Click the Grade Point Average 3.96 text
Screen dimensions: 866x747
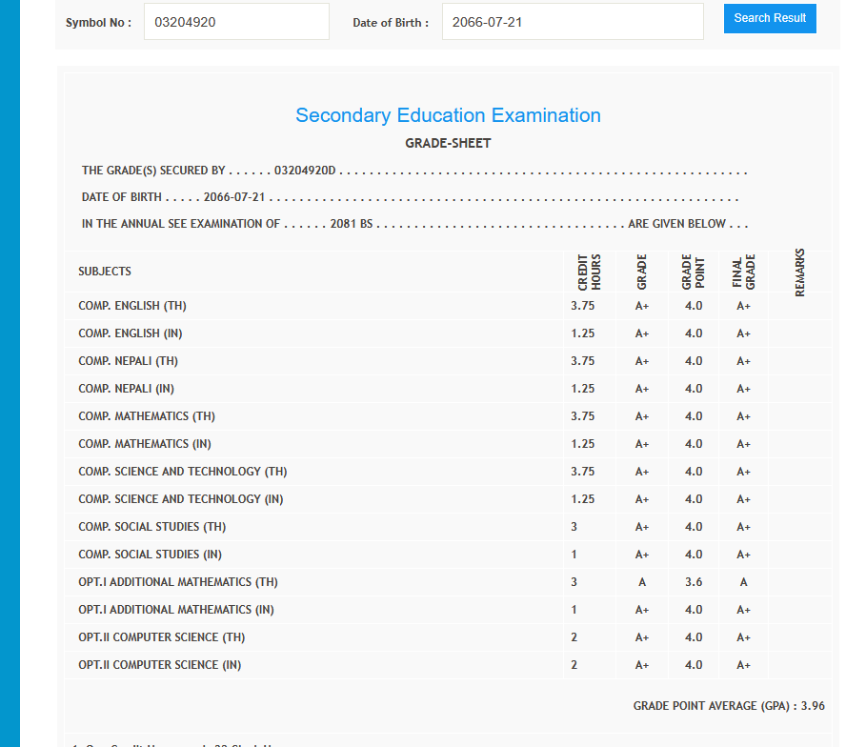[729, 706]
